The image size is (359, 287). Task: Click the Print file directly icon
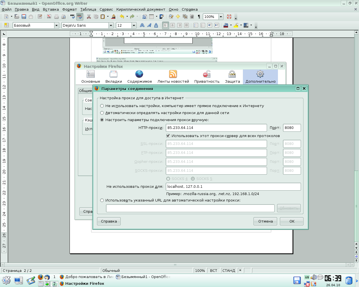56,17
